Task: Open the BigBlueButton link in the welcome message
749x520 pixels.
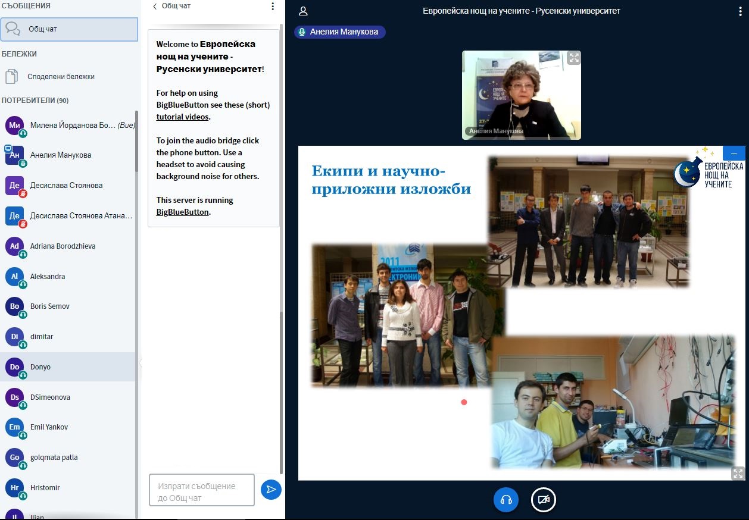Action: click(182, 212)
